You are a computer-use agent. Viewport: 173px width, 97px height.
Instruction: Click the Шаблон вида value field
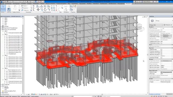pos(166,72)
